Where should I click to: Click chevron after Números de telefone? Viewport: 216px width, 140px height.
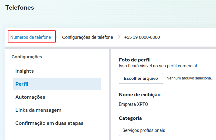point(57,37)
